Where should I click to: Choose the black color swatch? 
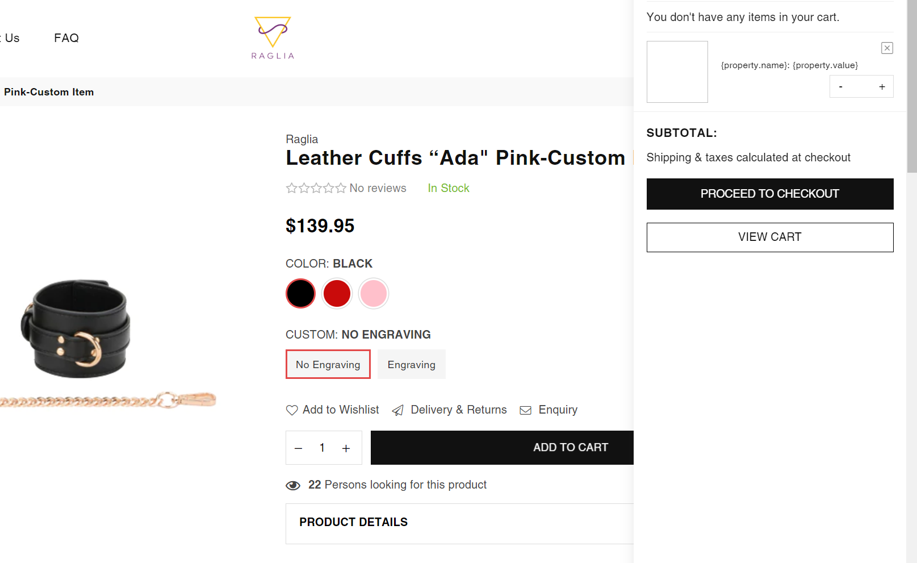pos(300,294)
